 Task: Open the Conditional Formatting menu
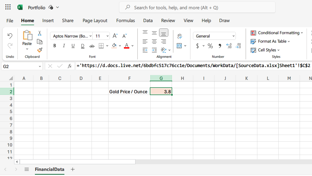click(277, 33)
